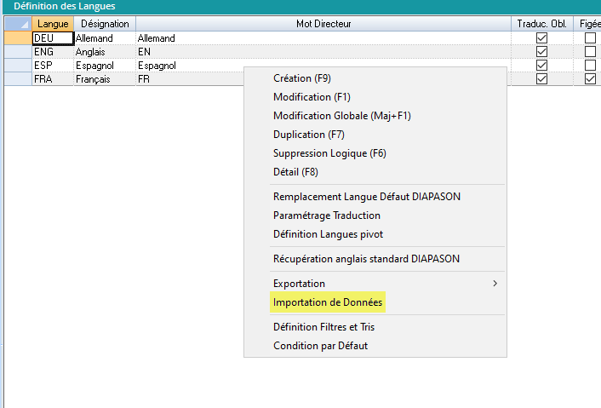Open the Exportation submenu arrow
601x408 pixels.
pos(495,284)
